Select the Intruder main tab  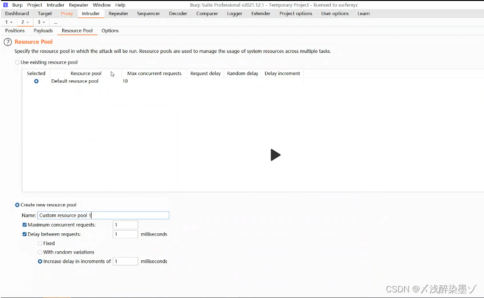[x=91, y=14]
